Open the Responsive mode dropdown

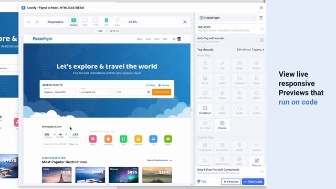56,22
